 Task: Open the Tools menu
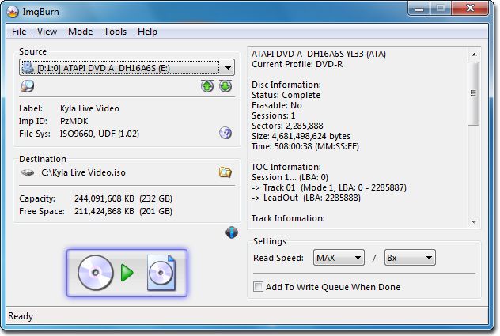pos(116,32)
